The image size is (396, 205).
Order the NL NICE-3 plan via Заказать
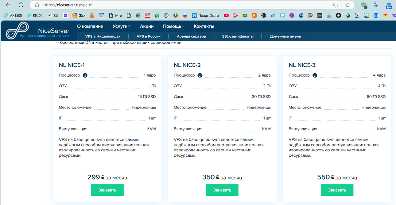[337, 190]
